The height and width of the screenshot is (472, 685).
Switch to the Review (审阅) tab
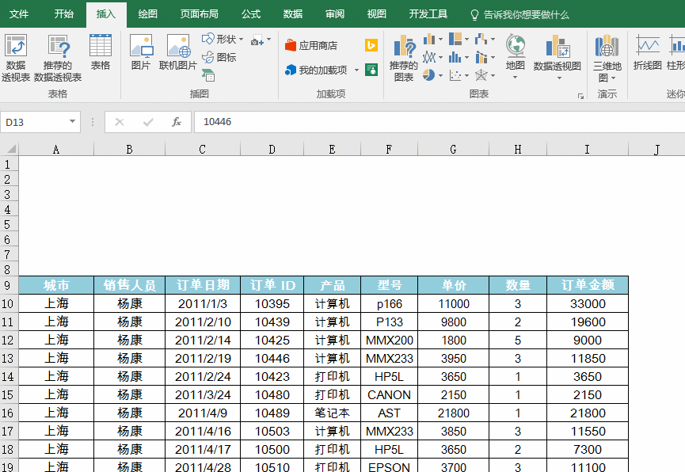(335, 14)
